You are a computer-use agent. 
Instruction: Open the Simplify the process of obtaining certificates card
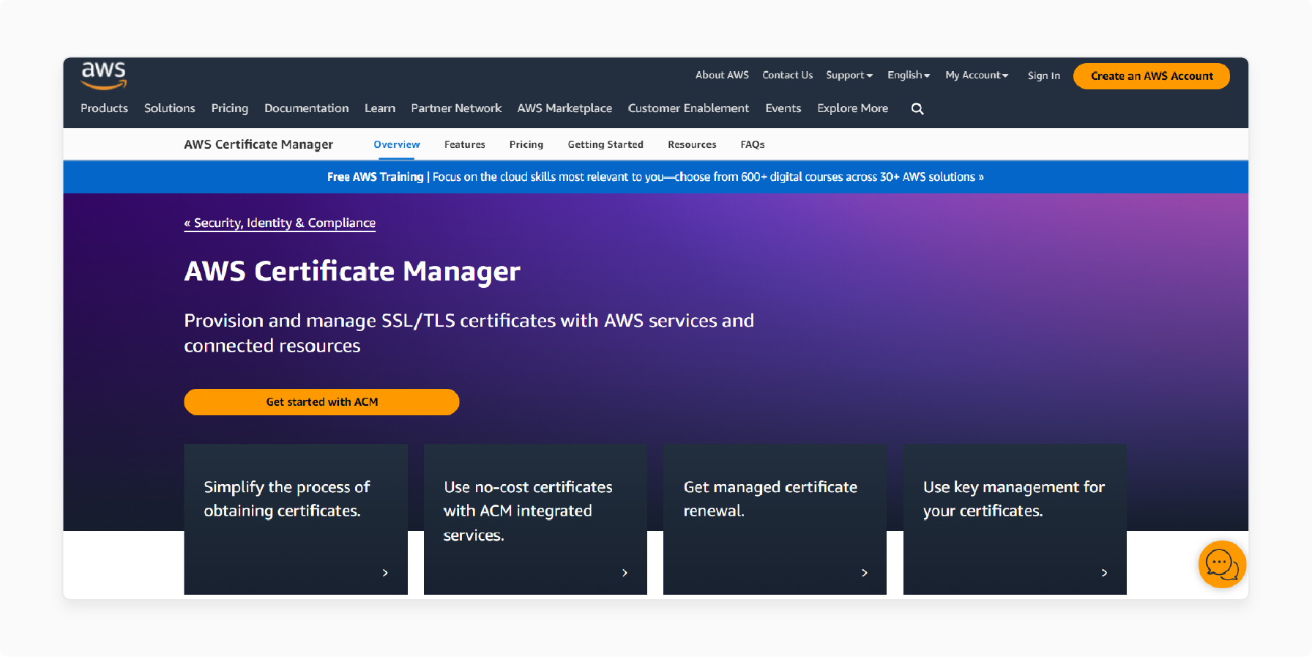pyautogui.click(x=296, y=519)
